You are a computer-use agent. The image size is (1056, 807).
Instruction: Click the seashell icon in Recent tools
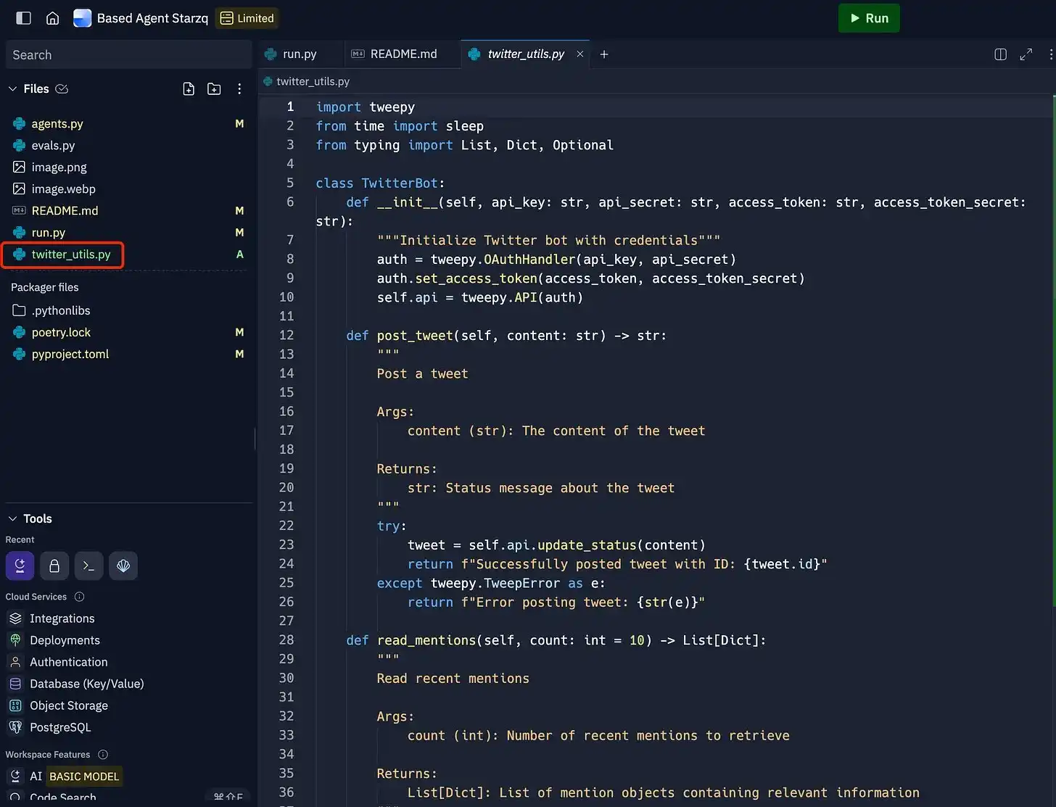pyautogui.click(x=123, y=566)
